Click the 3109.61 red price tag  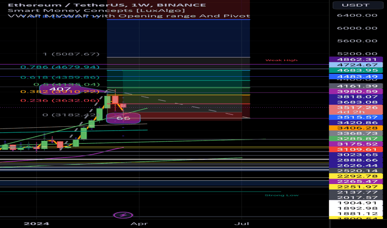point(356,149)
